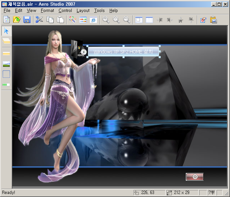Screen dimensions: 230x197
Task: Create a new document with toolbar icon
Action: 6,20
